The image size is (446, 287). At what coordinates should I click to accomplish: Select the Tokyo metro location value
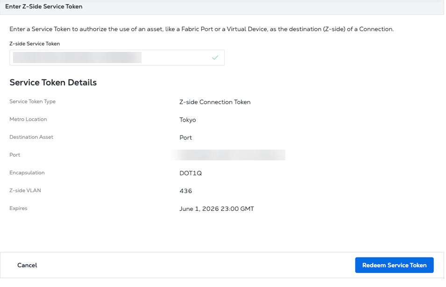187,120
